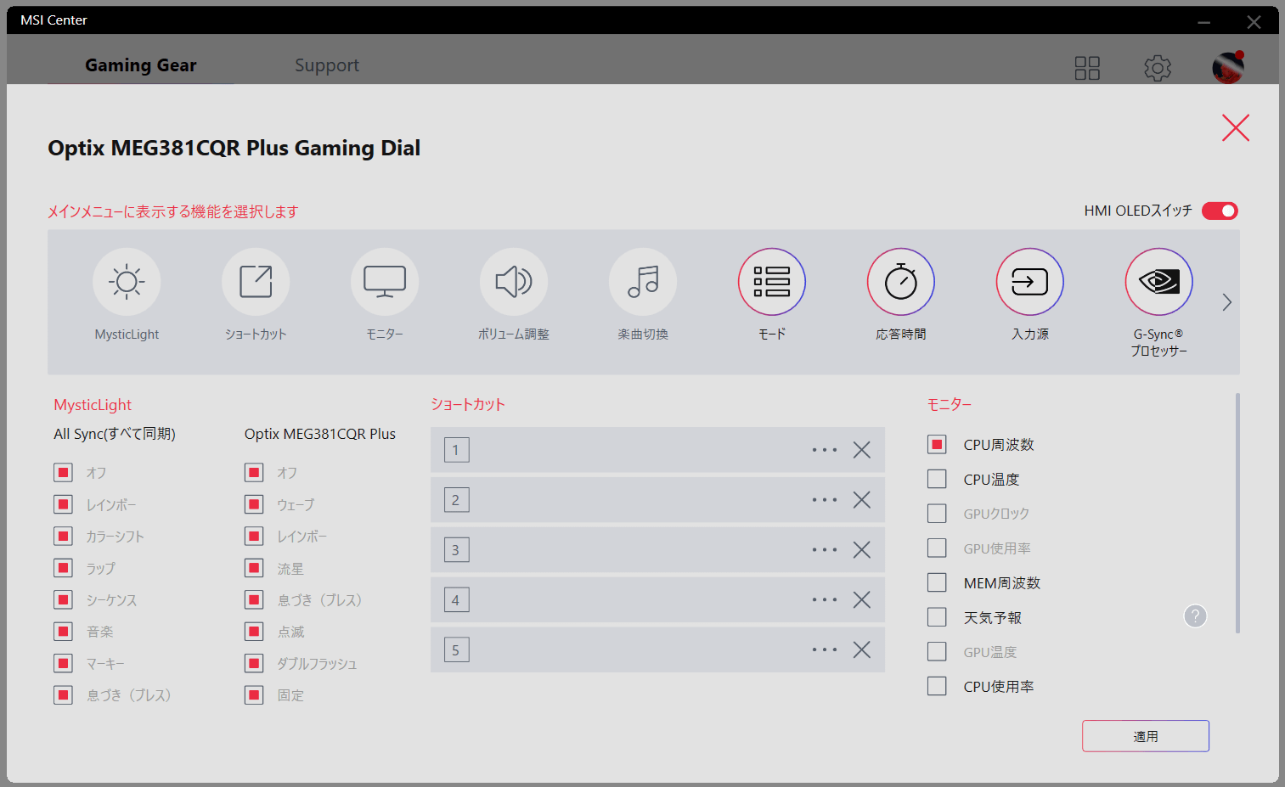Close the Gaming Dial panel with red X
Viewport: 1285px width, 787px height.
[x=1236, y=128]
